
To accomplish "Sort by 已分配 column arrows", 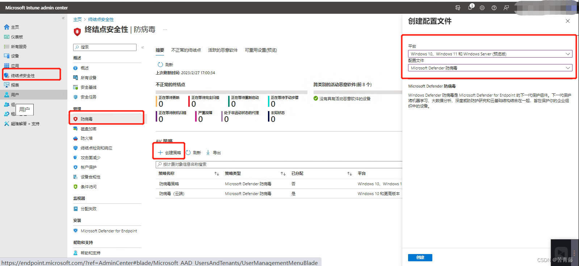I will 349,174.
